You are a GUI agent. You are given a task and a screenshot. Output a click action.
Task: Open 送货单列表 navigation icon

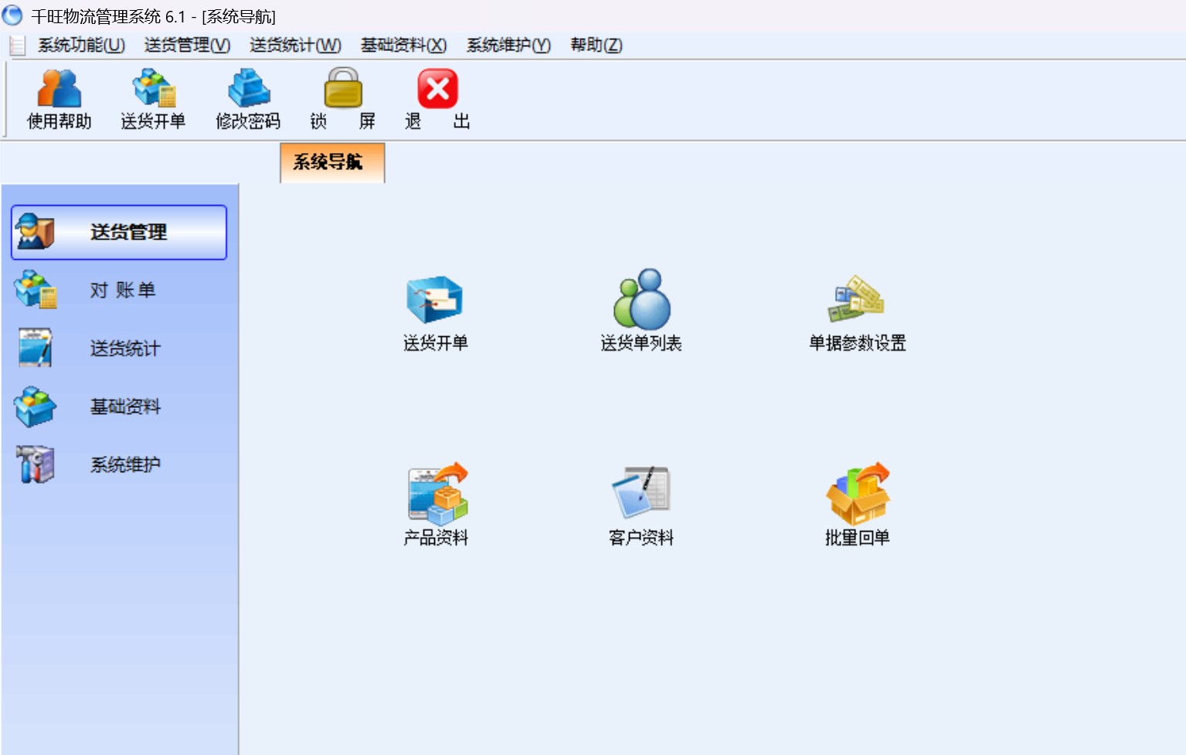coord(641,311)
